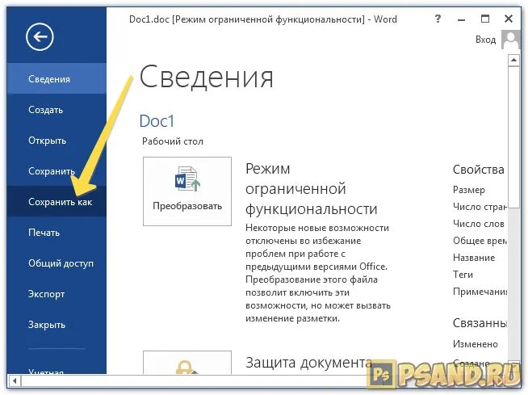The image size is (528, 395).
Task: Click the Word document convert icon
Action: (x=187, y=179)
